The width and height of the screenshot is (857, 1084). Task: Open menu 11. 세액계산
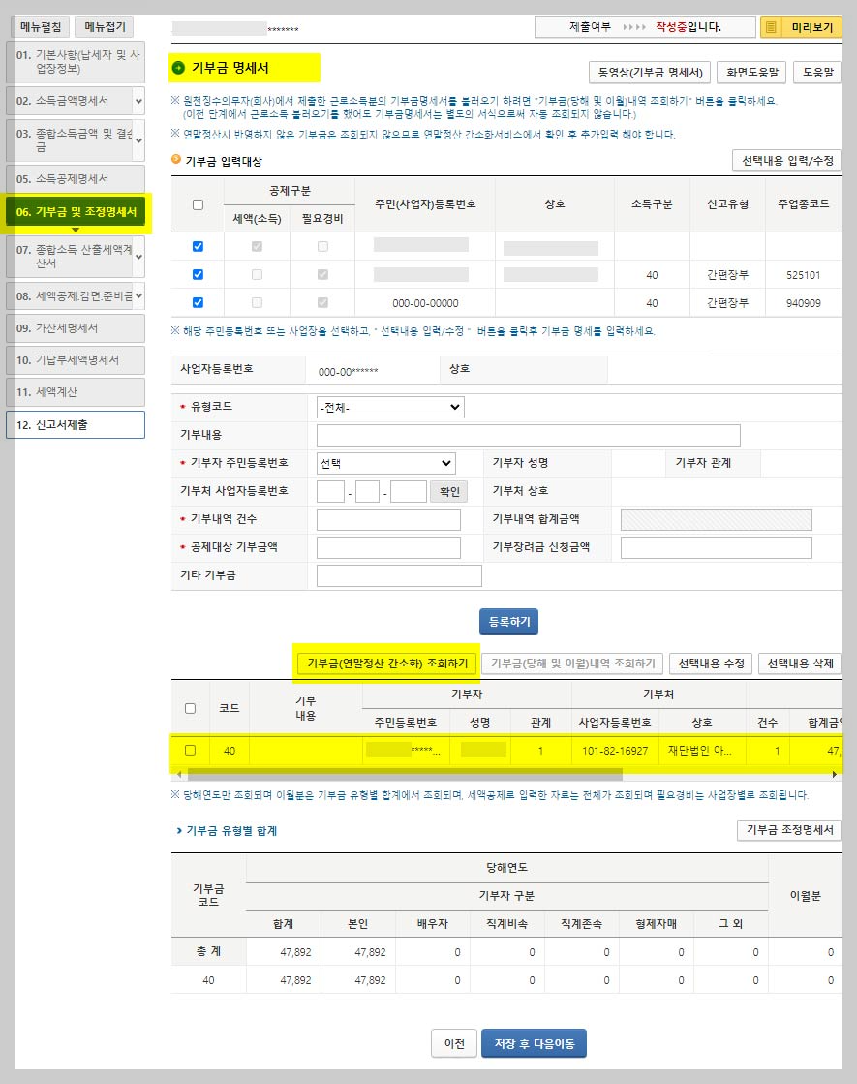76,392
